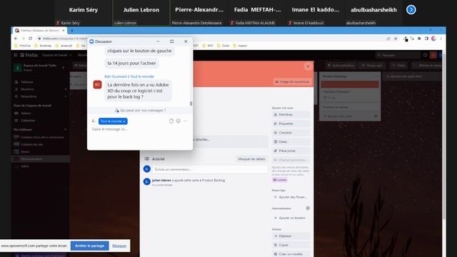
Task: Open the 'maison' bookmarks folder
Action: pos(240,46)
